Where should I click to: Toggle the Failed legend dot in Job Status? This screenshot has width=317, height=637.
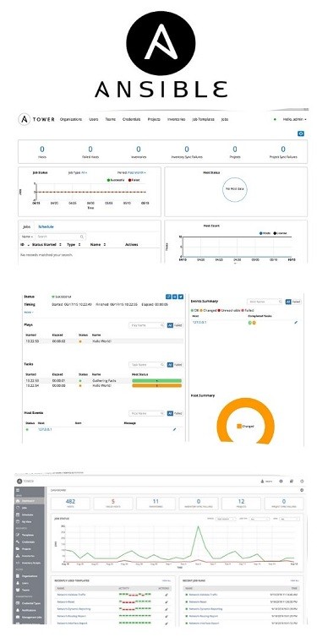coord(129,180)
